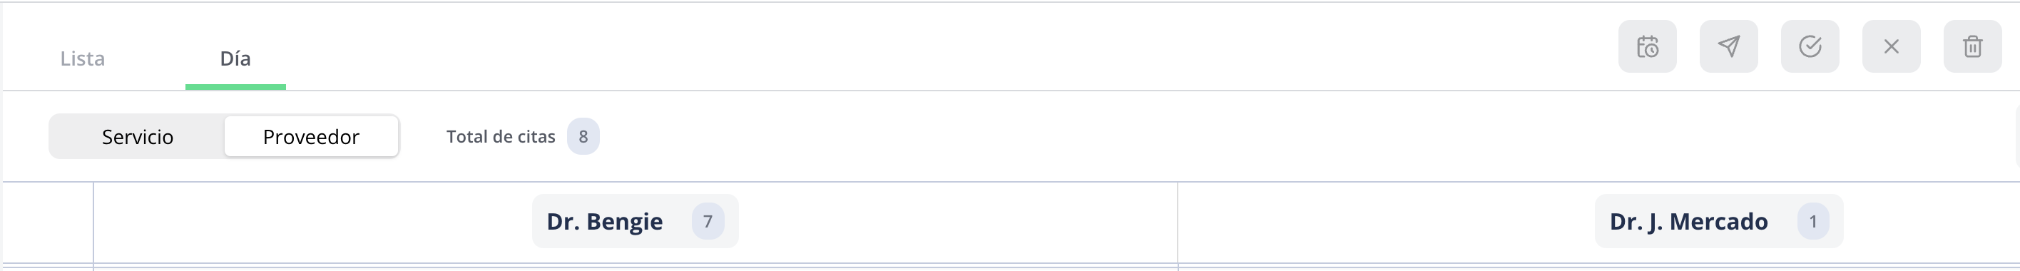The image size is (2020, 271).
Task: Select the Dr. J. Mercado column header
Action: click(x=1688, y=222)
